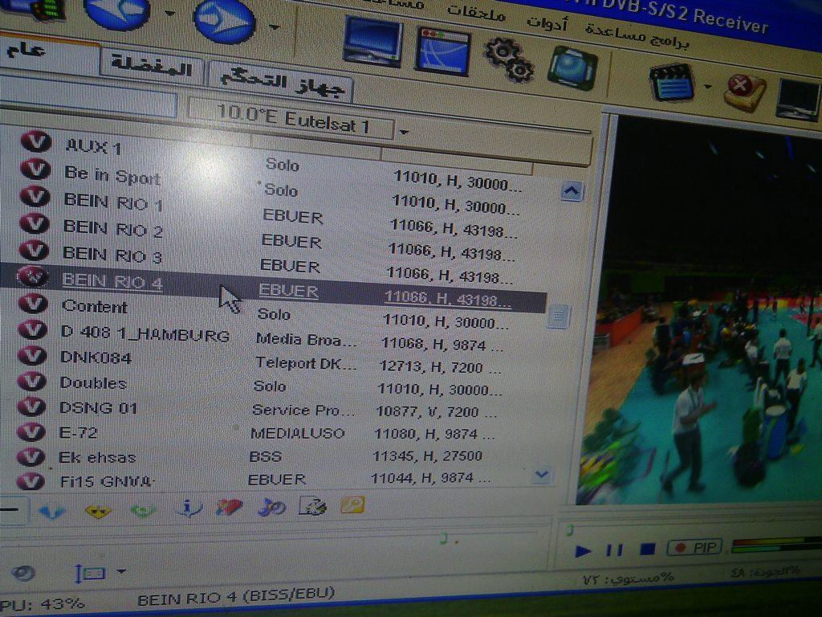Viewport: 822px width, 617px height.
Task: Click the gray disc icon at bottom left
Action: click(22, 572)
